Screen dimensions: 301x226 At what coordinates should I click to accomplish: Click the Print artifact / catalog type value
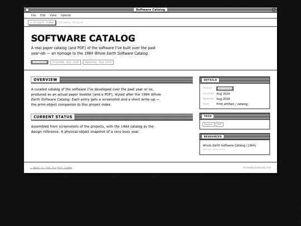point(232,104)
